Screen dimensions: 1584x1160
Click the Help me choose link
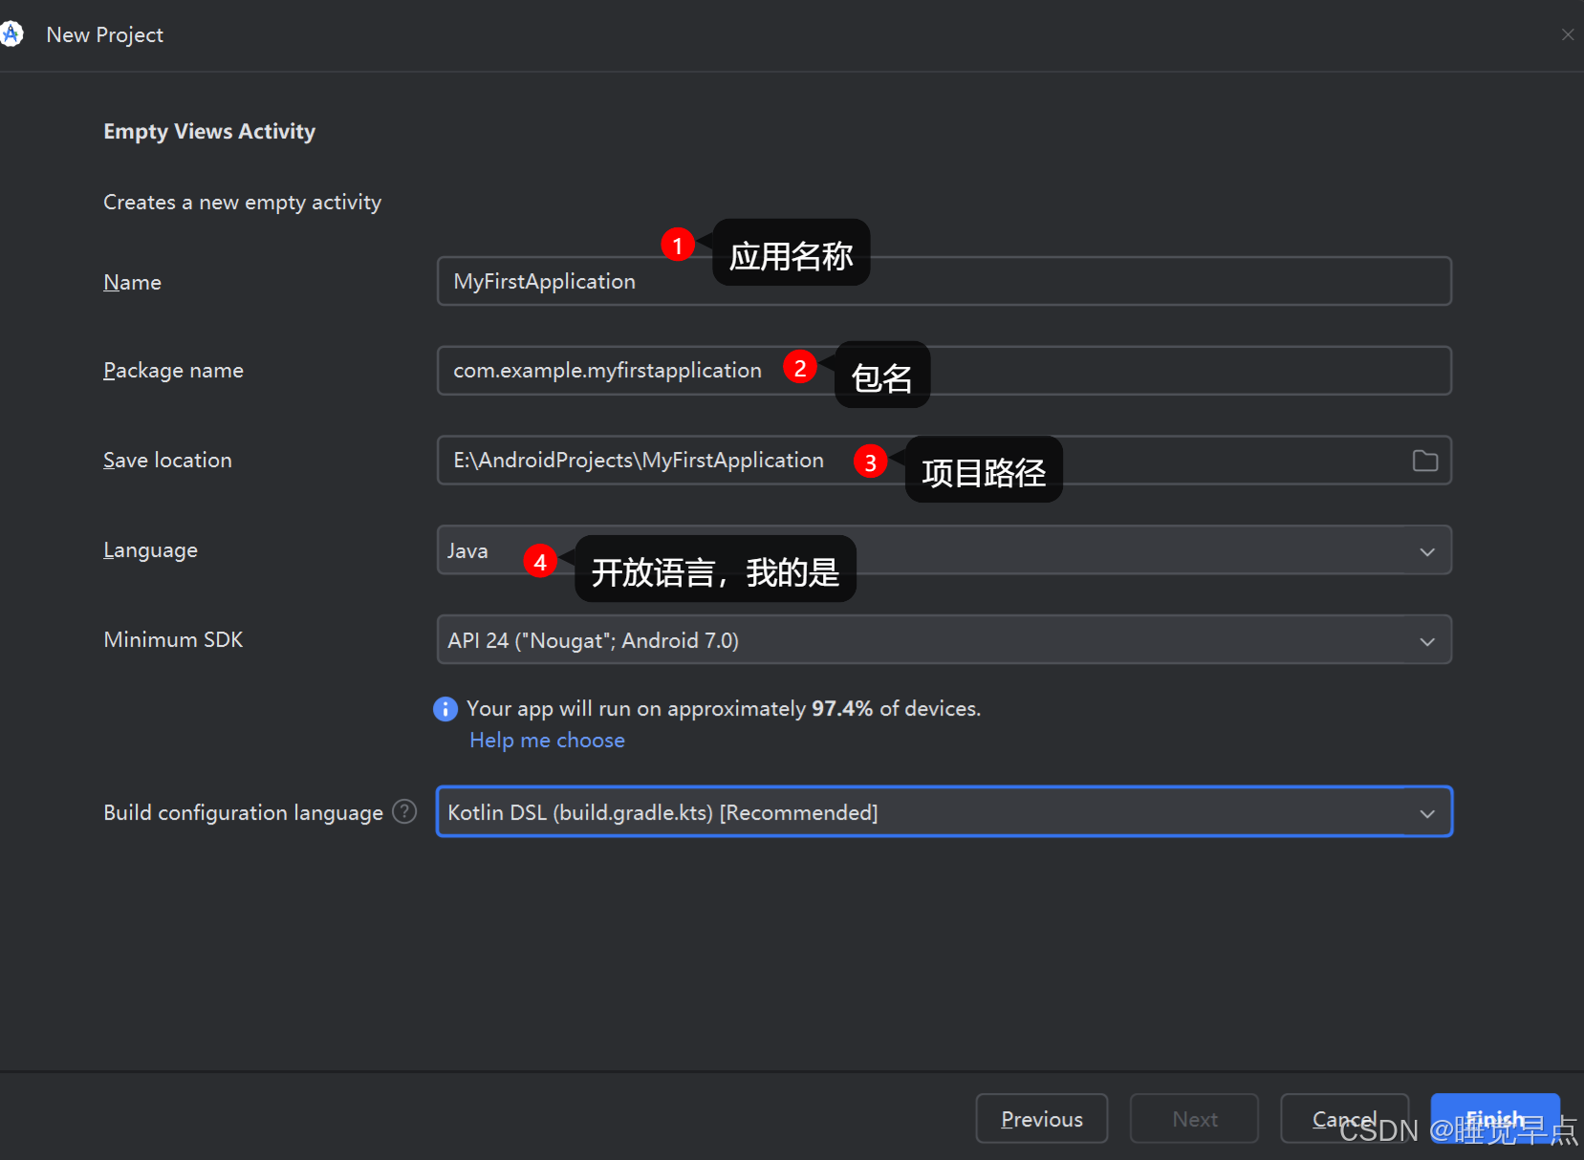[x=547, y=740]
